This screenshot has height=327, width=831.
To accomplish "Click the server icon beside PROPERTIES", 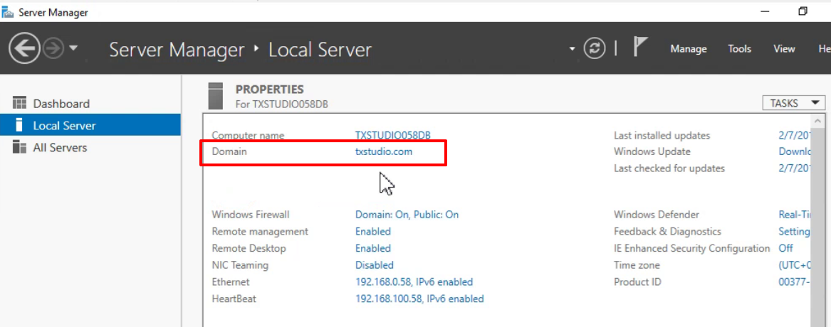I will [x=216, y=96].
